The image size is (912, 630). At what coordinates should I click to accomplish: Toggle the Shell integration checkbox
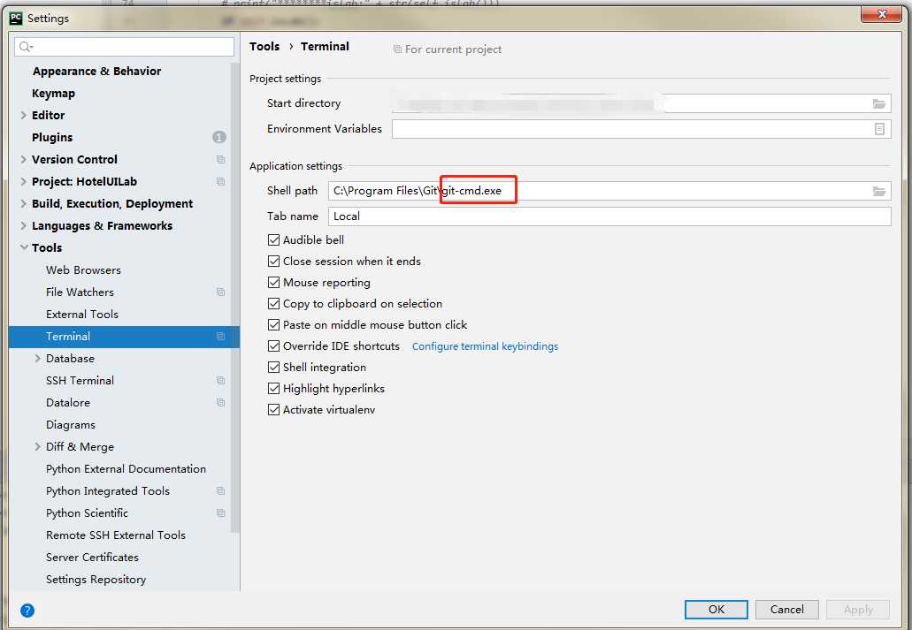(x=274, y=368)
